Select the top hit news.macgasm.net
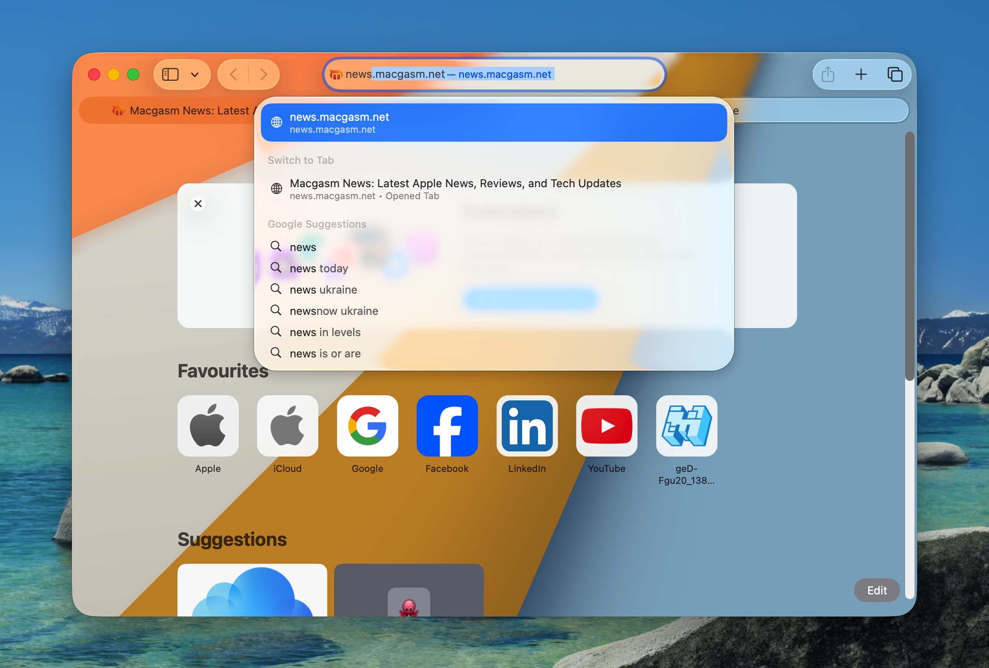This screenshot has width=989, height=668. [x=494, y=123]
